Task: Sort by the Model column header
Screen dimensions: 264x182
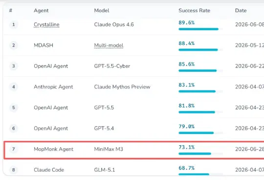Action: [x=102, y=11]
